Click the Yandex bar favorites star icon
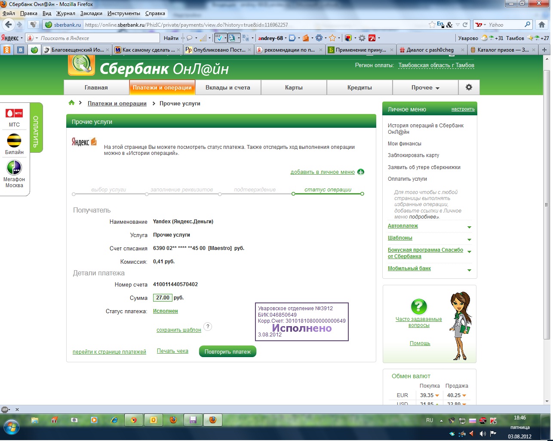This screenshot has height=441, width=553. (332, 38)
